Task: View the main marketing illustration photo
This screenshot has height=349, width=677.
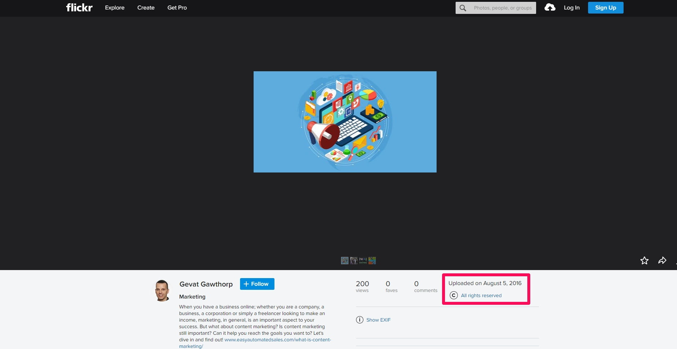Action: coord(345,122)
